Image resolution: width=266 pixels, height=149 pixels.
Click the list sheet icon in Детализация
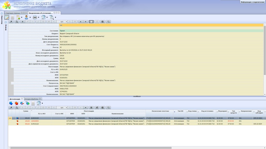pos(33,103)
